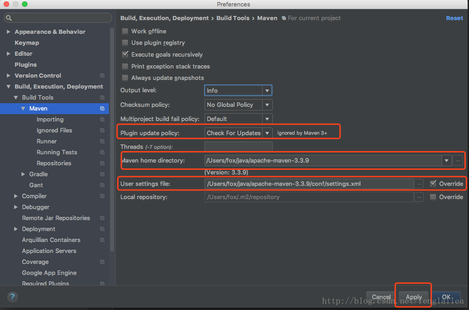The height and width of the screenshot is (310, 469).
Task: Open Application Servers settings
Action: (49, 251)
